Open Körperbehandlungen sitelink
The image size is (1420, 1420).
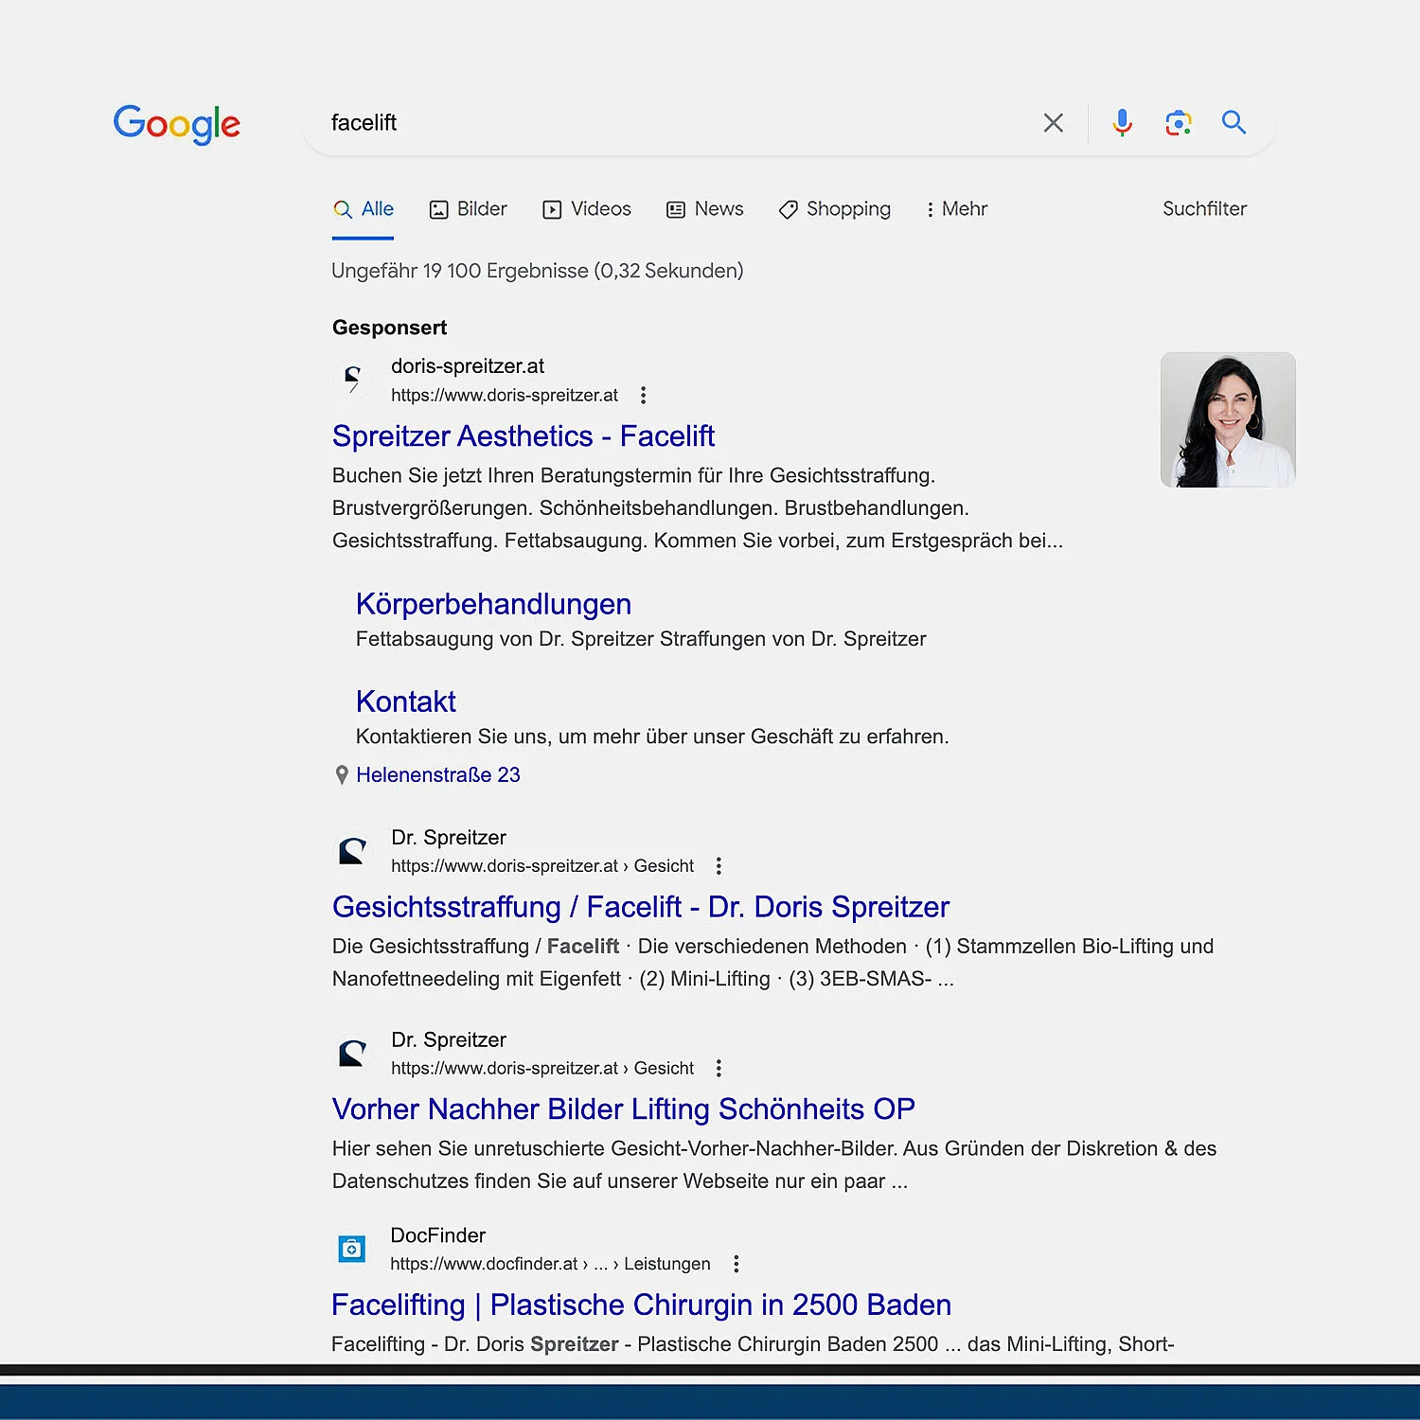[493, 604]
